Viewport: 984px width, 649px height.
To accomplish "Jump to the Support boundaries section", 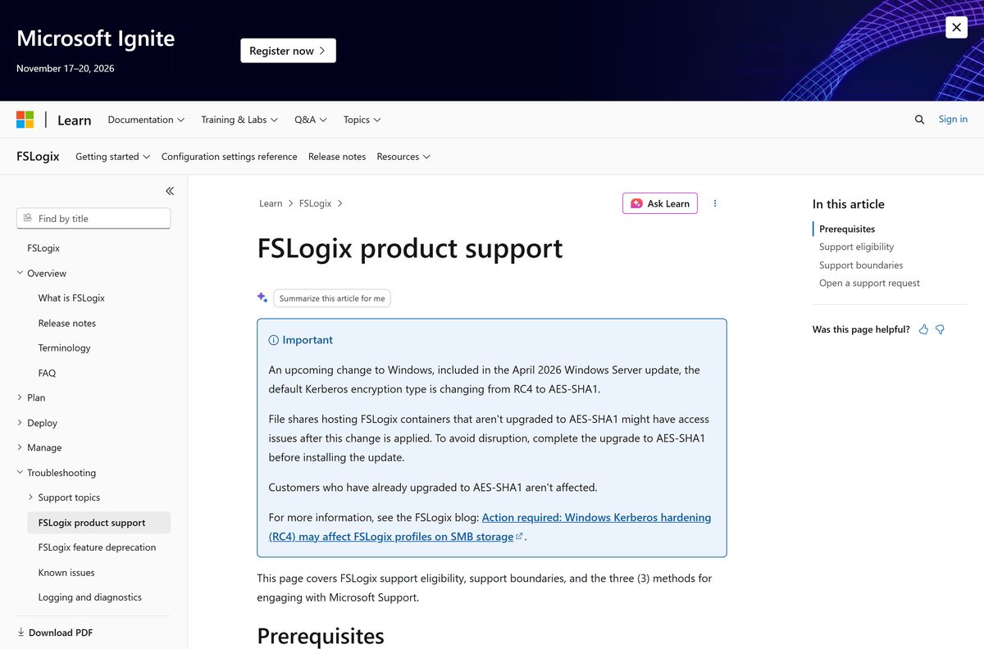I will pyautogui.click(x=861, y=265).
